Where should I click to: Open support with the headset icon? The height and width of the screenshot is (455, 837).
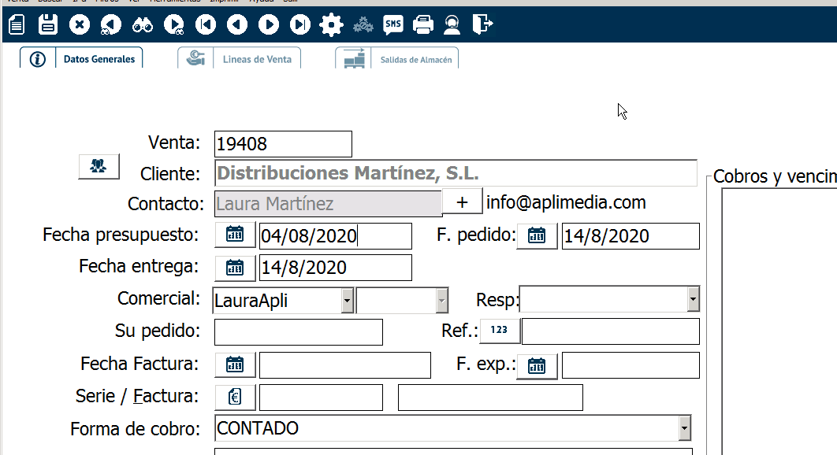click(452, 25)
